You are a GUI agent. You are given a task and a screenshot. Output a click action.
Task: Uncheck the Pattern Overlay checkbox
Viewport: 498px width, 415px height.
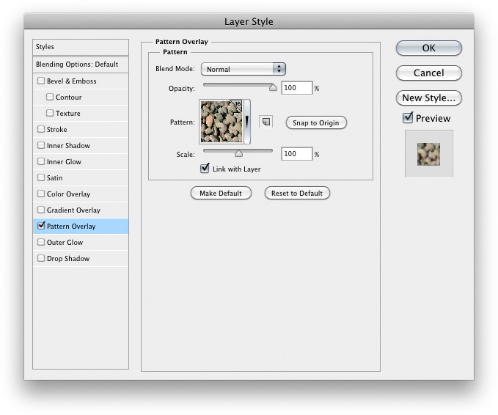[x=41, y=225]
